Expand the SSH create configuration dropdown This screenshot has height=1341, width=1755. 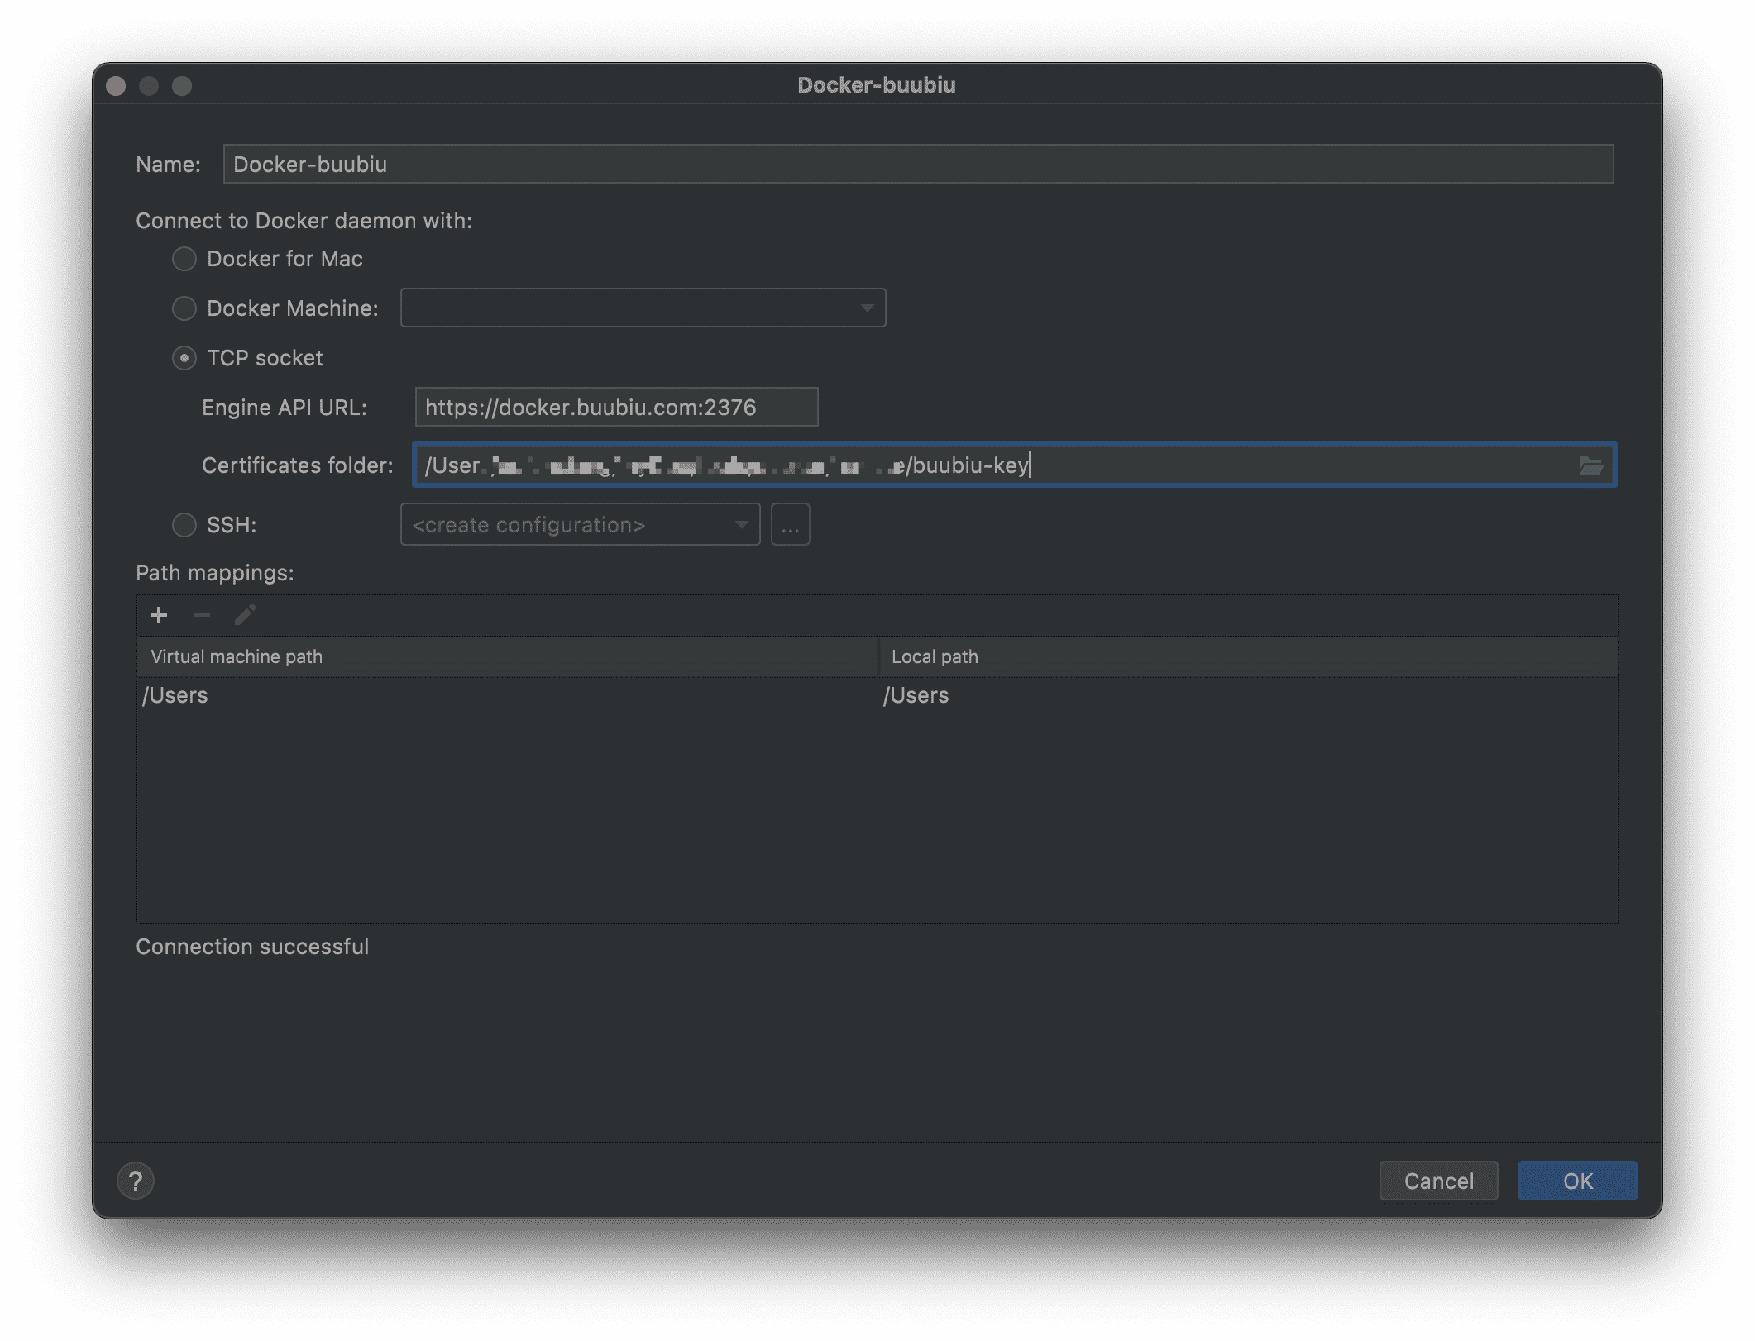point(580,525)
